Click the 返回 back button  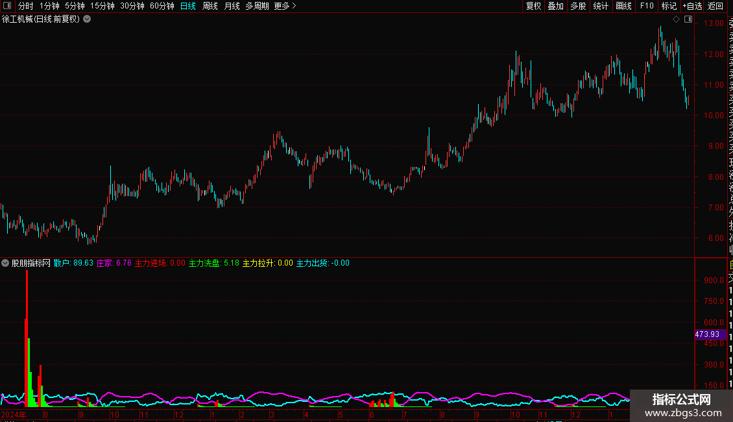[715, 6]
